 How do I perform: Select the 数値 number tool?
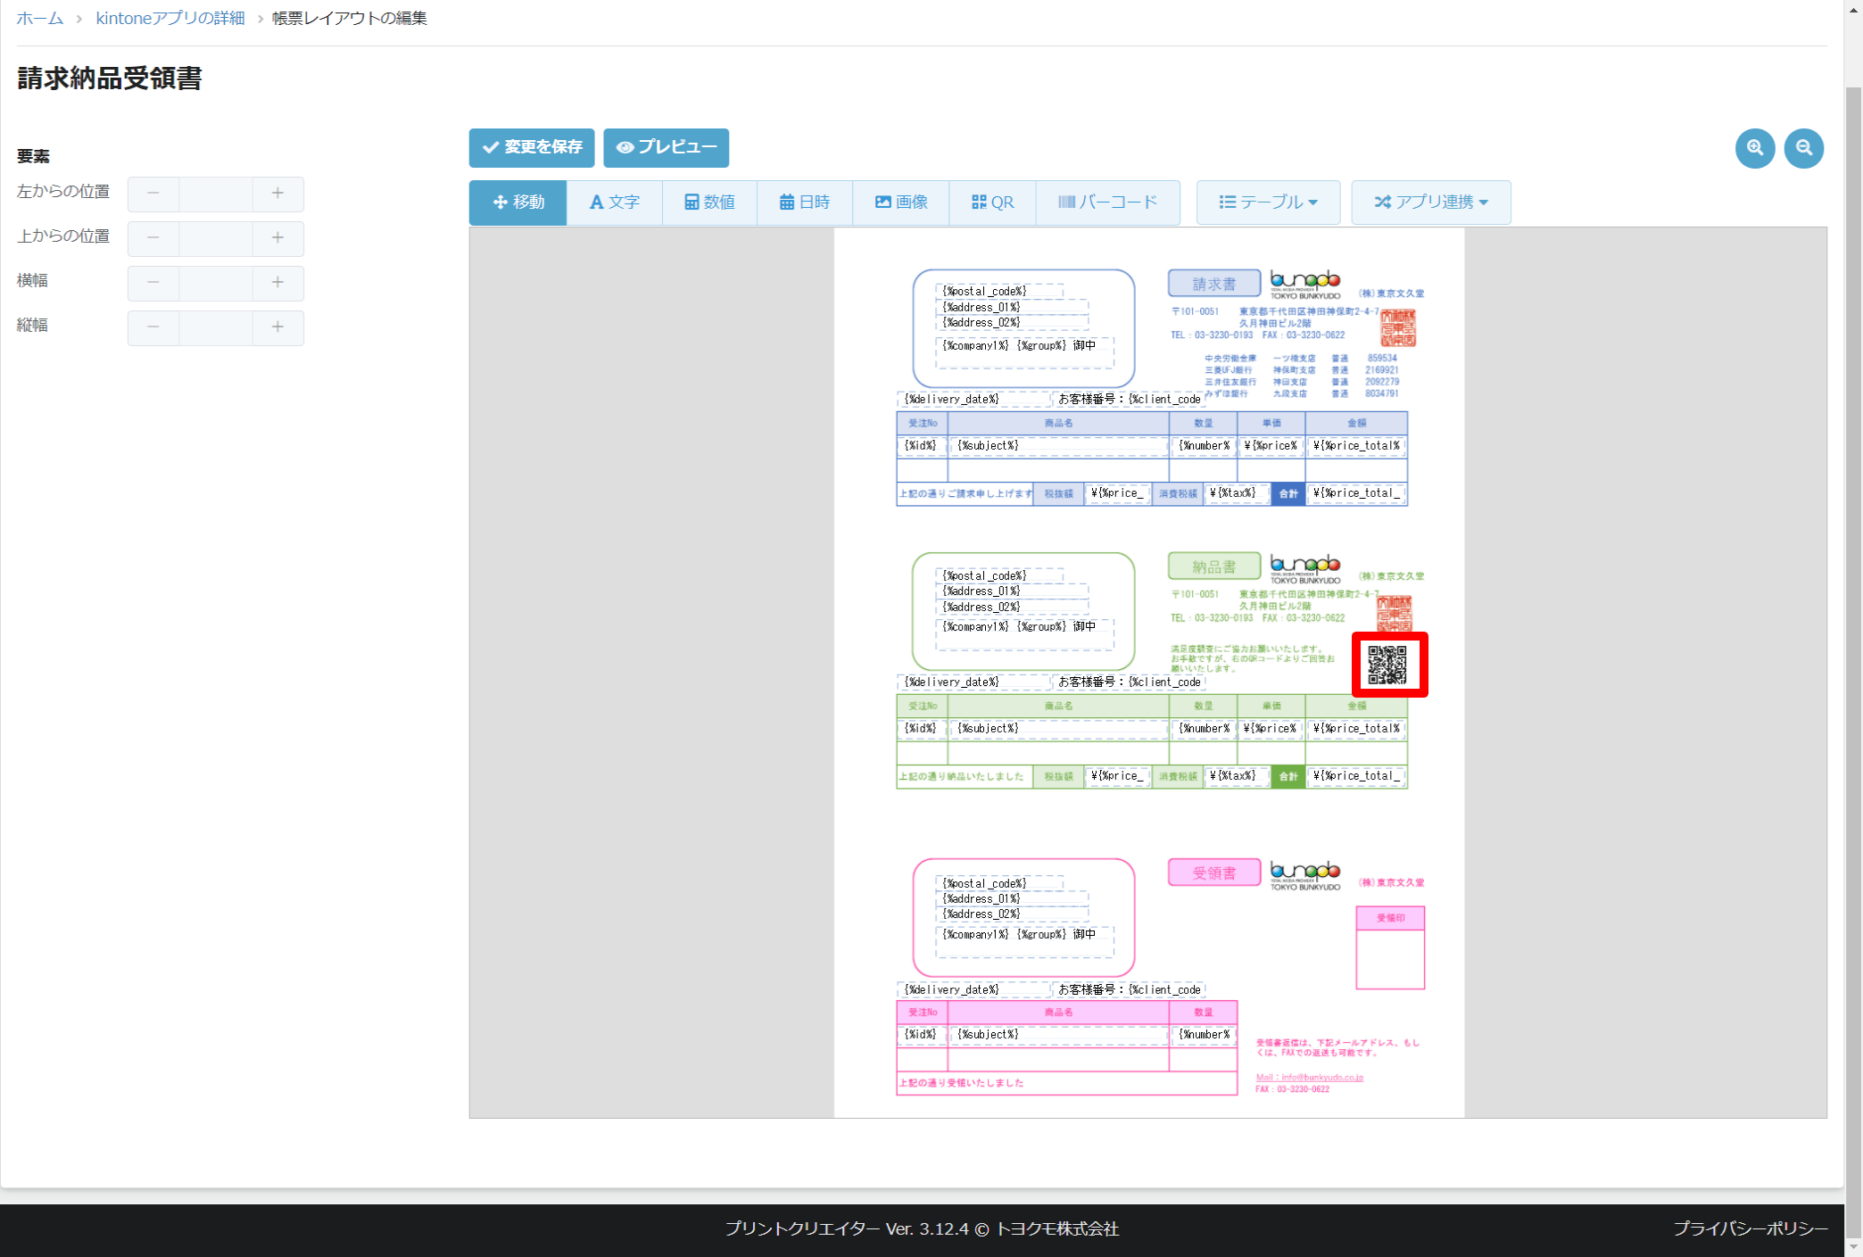pyautogui.click(x=709, y=203)
